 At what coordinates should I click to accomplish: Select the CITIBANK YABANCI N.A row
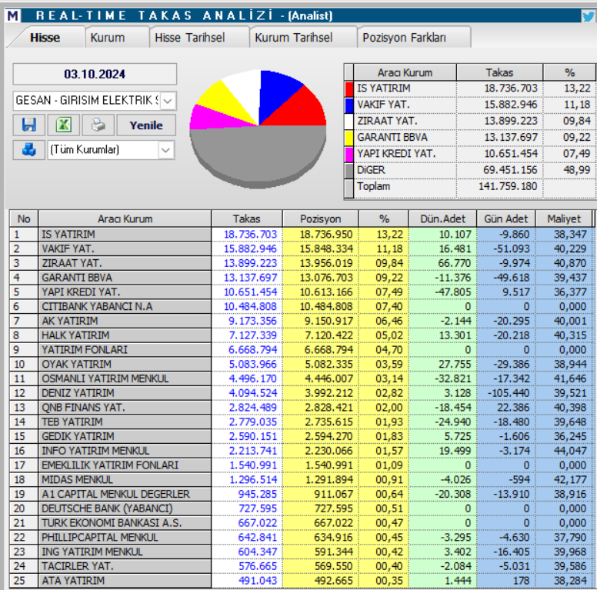[301, 306]
